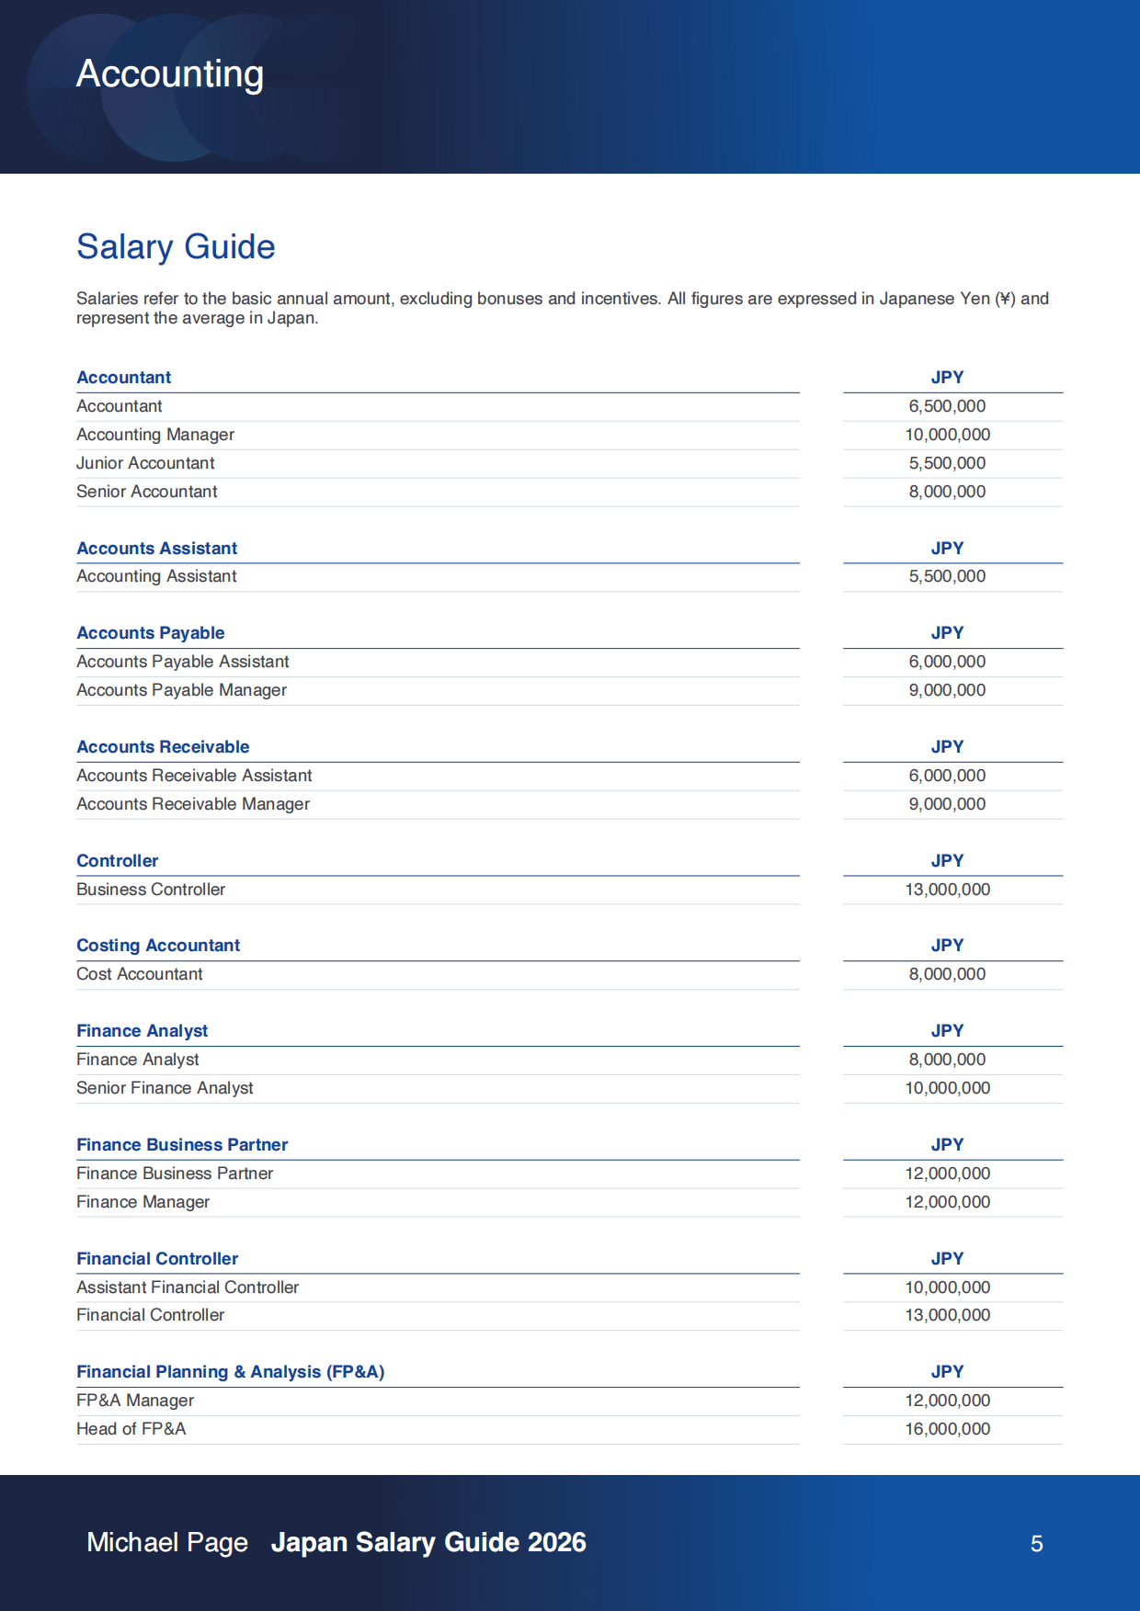Click the Accounting page title
The height and width of the screenshot is (1611, 1140).
(170, 74)
